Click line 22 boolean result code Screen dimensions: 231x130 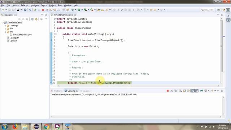pos(100,83)
